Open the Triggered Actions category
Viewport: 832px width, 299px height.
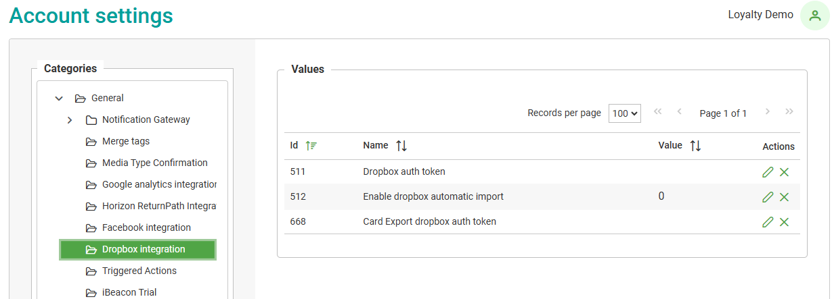point(139,271)
